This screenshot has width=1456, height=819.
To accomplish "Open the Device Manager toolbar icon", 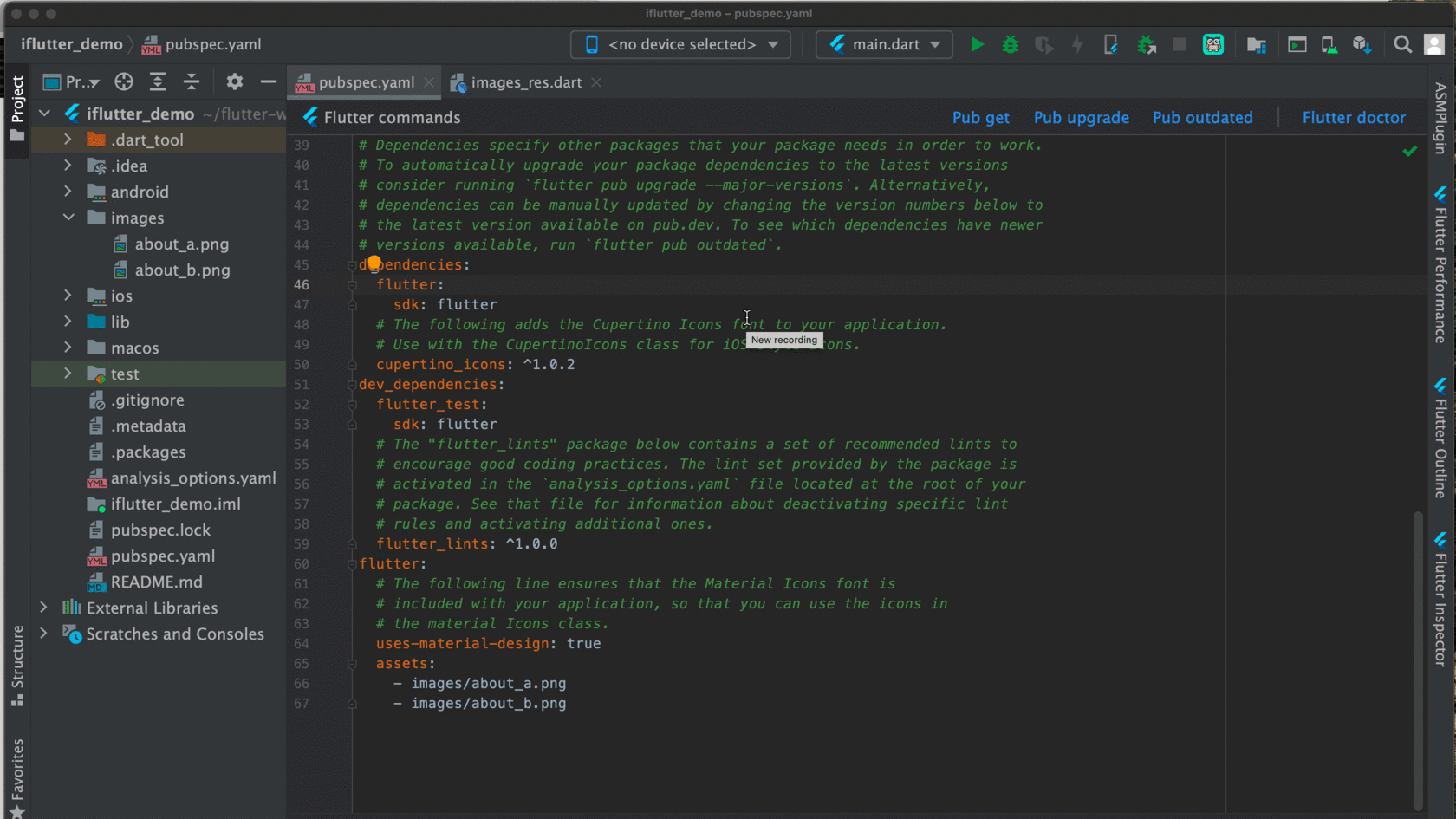I will pyautogui.click(x=1297, y=44).
